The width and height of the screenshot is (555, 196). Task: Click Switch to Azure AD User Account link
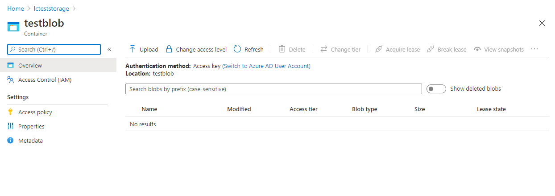coord(266,66)
